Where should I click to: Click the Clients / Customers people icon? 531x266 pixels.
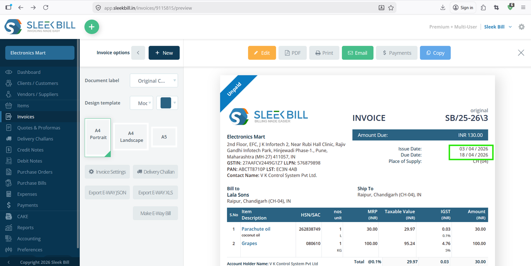(x=9, y=83)
